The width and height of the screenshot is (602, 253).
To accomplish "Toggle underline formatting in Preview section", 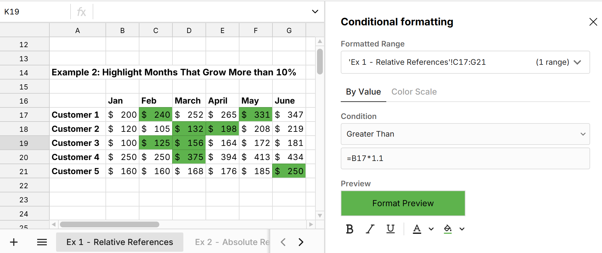I will (390, 229).
